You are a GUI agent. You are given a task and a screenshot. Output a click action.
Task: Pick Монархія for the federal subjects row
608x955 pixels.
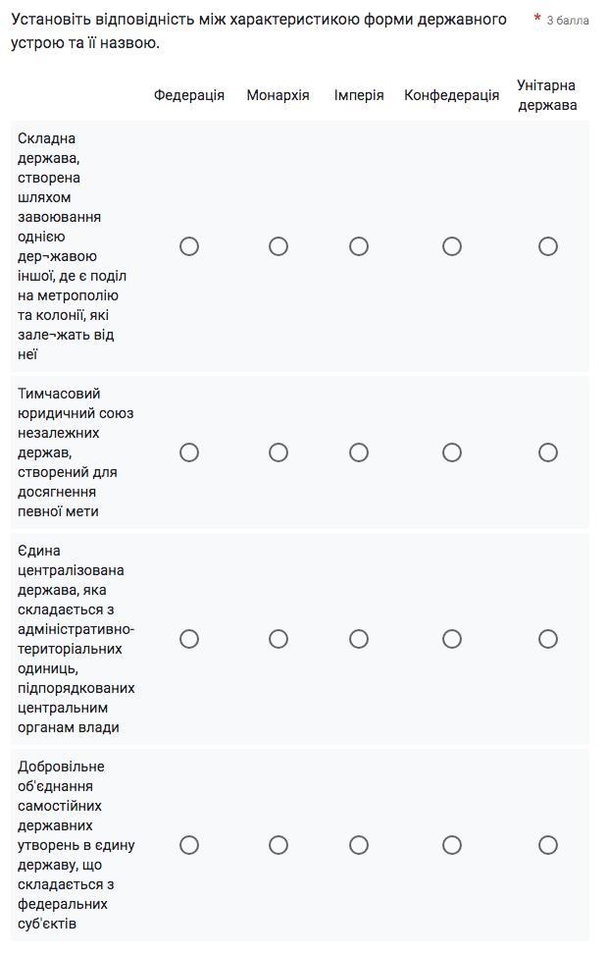point(279,845)
